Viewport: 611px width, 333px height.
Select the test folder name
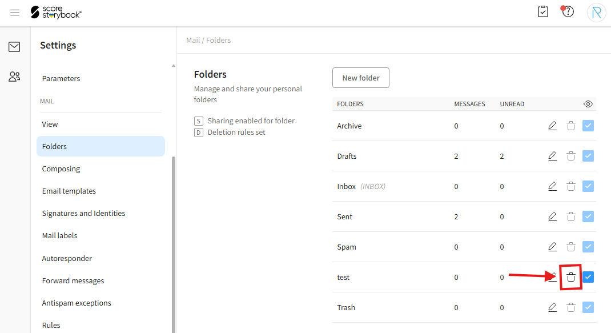pos(343,277)
